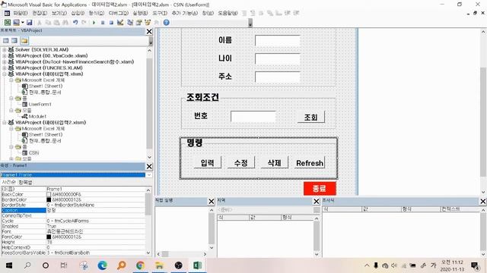Select CSIN form in the project tree
This screenshot has width=487, height=273.
33,153
